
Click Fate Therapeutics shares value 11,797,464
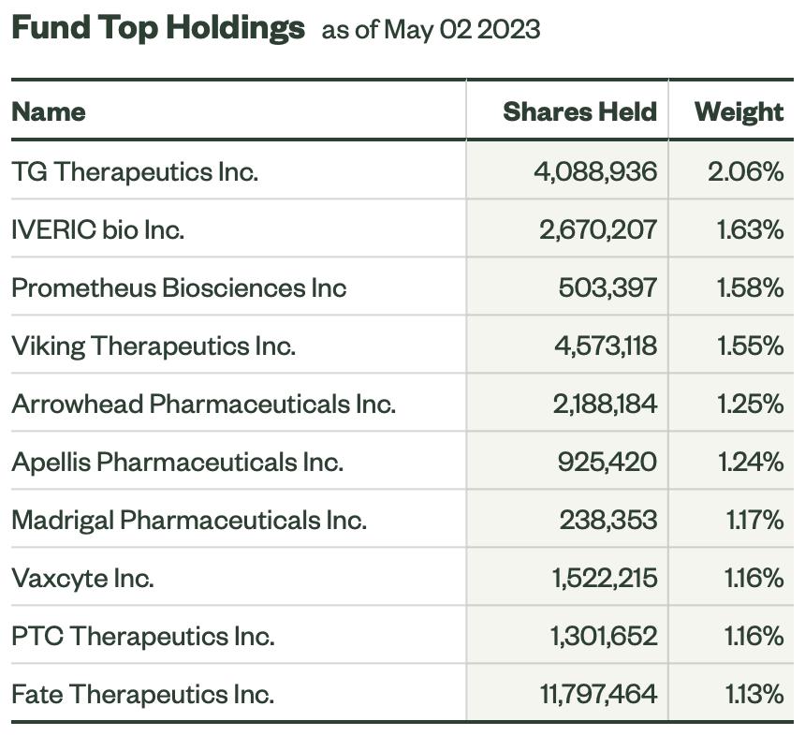(599, 694)
